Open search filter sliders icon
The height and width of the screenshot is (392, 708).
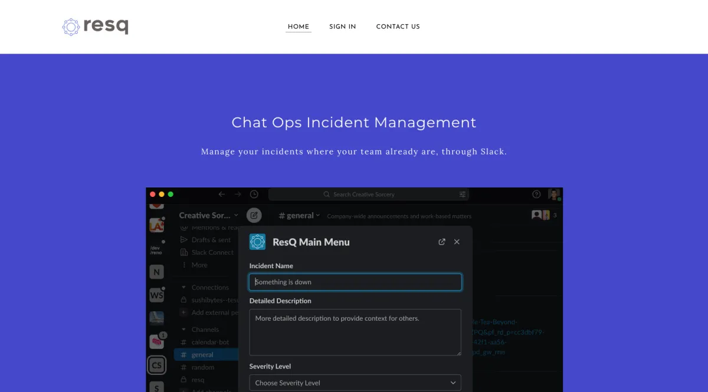click(x=463, y=194)
